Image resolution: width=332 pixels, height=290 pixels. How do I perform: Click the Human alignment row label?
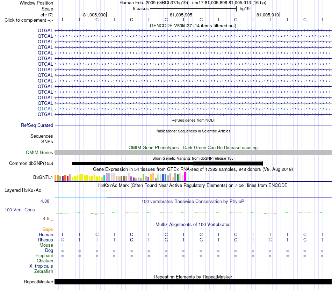[46, 234]
